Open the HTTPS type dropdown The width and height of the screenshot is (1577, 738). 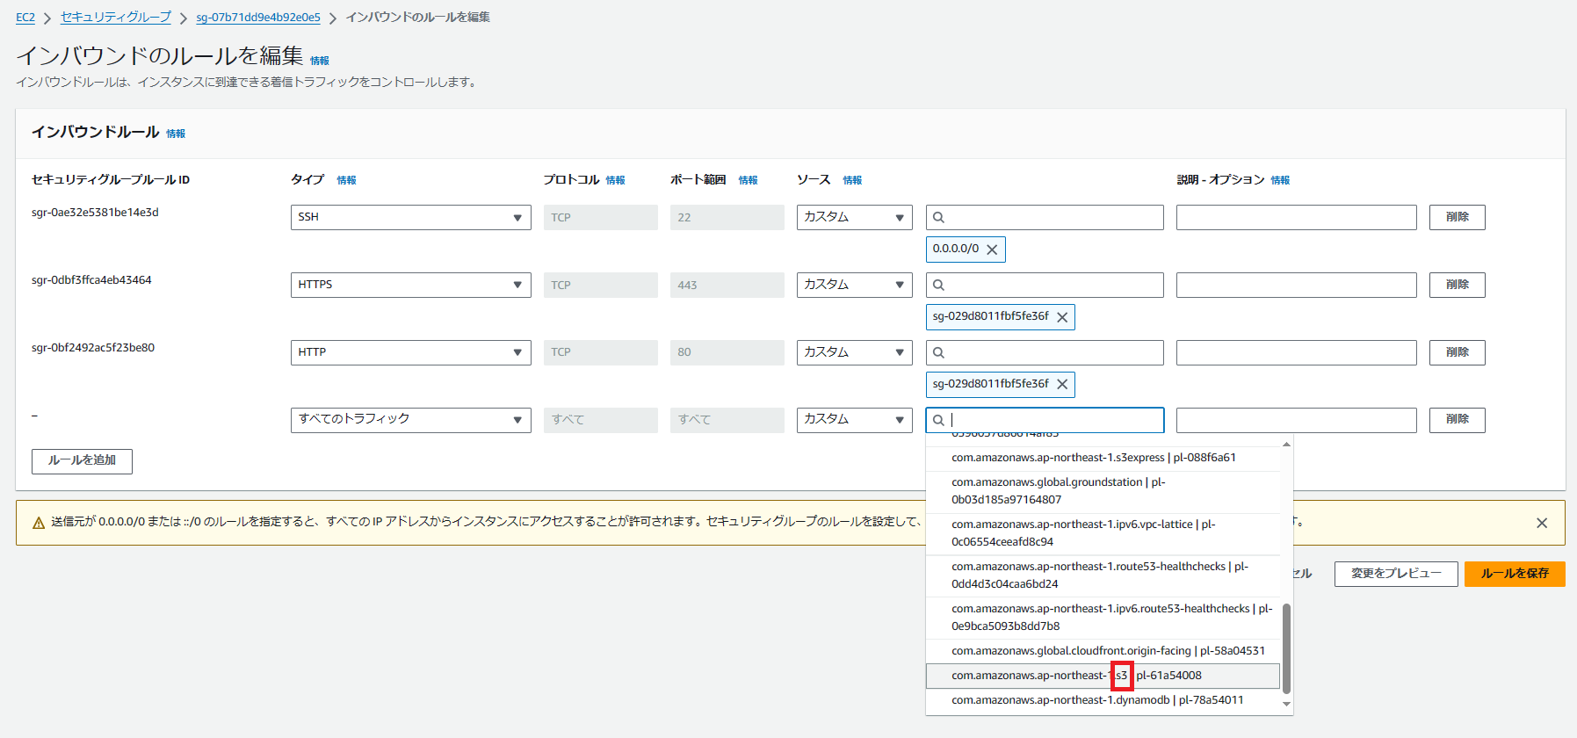[x=411, y=285]
